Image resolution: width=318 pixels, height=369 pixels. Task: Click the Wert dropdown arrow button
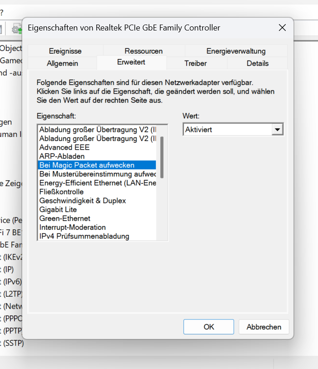pyautogui.click(x=277, y=129)
